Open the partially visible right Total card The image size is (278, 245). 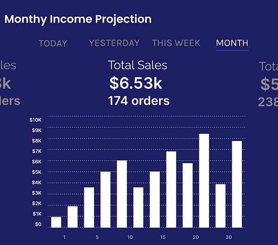[x=268, y=84]
